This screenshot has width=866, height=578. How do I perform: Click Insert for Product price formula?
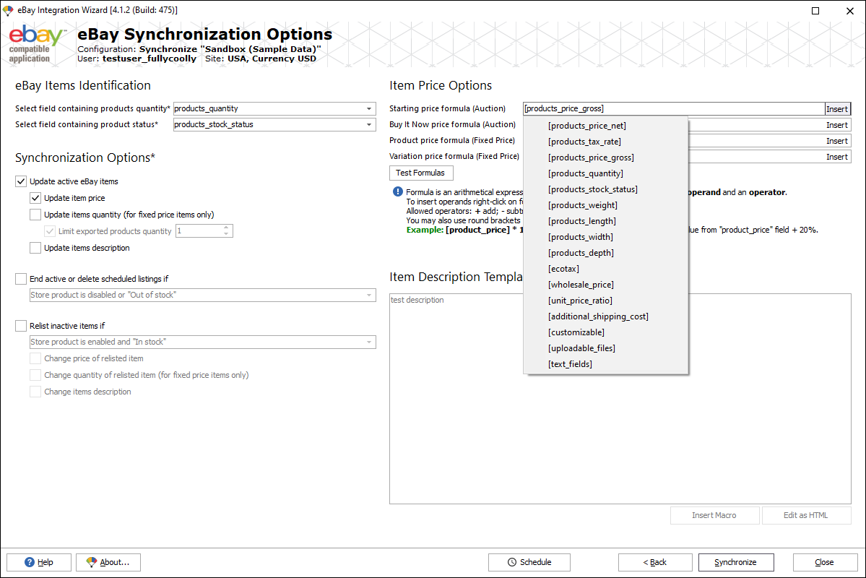pyautogui.click(x=837, y=141)
